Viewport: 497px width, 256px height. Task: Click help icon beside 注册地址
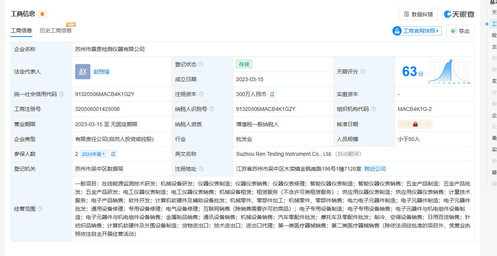pyautogui.click(x=201, y=169)
